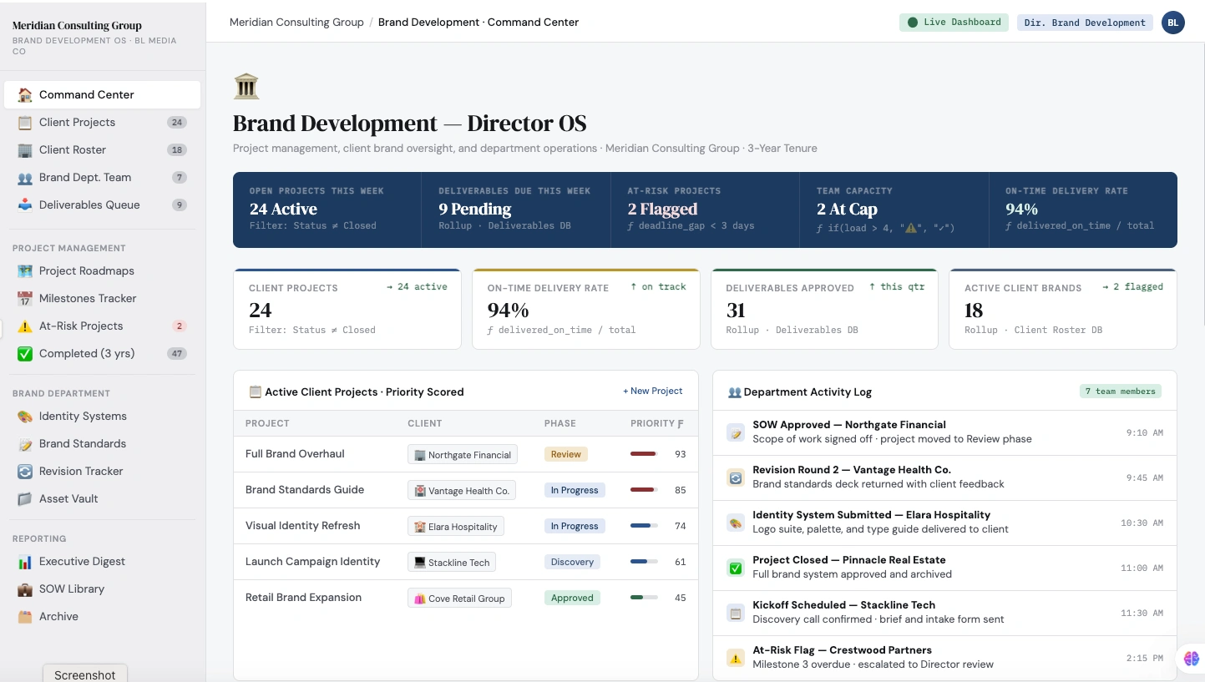
Task: Click the Live Dashboard badge
Action: coord(954,23)
